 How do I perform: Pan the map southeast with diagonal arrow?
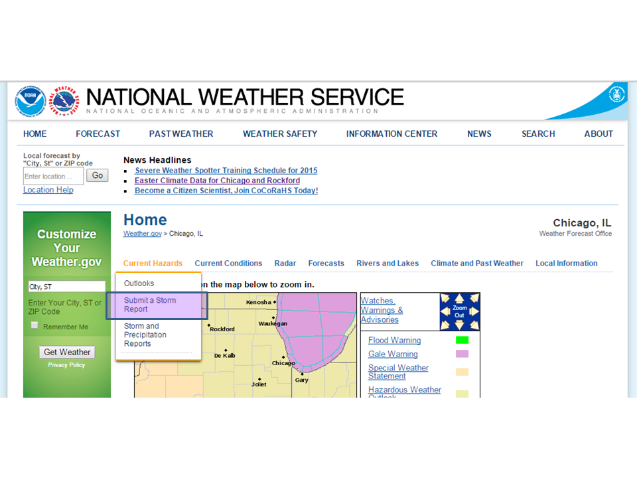tap(474, 325)
